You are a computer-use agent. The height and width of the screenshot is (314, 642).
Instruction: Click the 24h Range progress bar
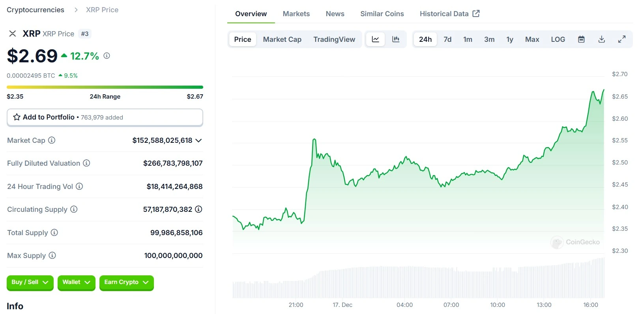coord(105,87)
